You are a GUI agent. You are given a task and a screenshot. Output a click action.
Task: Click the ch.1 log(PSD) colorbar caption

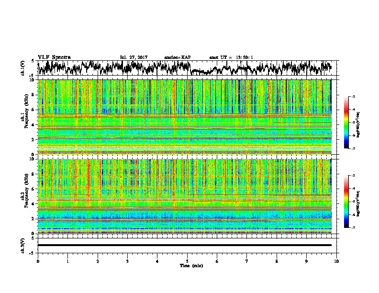point(358,124)
